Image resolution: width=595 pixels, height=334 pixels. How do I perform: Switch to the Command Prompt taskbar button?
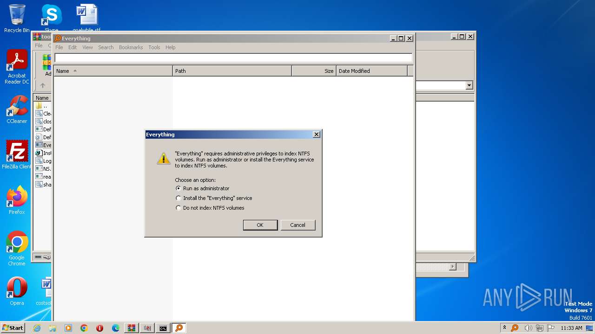tap(163, 328)
